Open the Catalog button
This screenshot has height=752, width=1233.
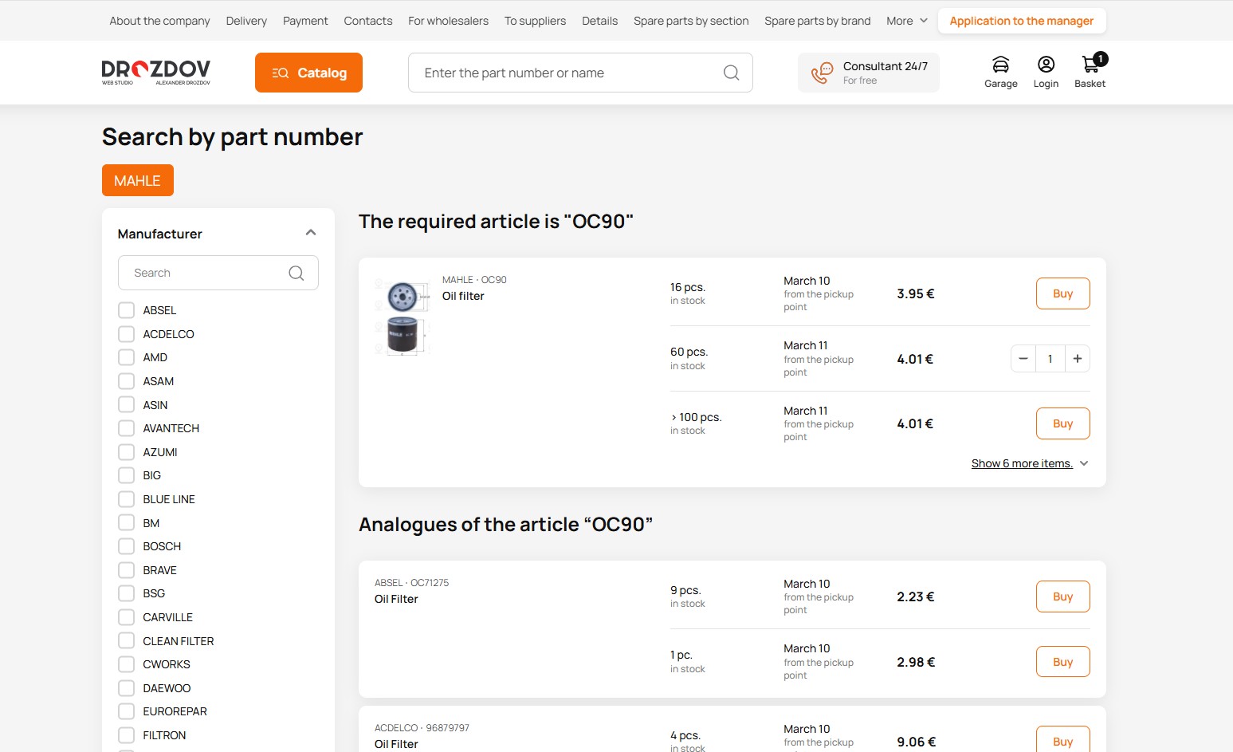click(x=308, y=73)
